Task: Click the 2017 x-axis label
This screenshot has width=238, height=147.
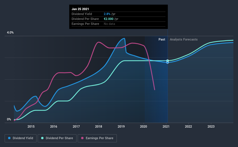Action: [x=76, y=126]
